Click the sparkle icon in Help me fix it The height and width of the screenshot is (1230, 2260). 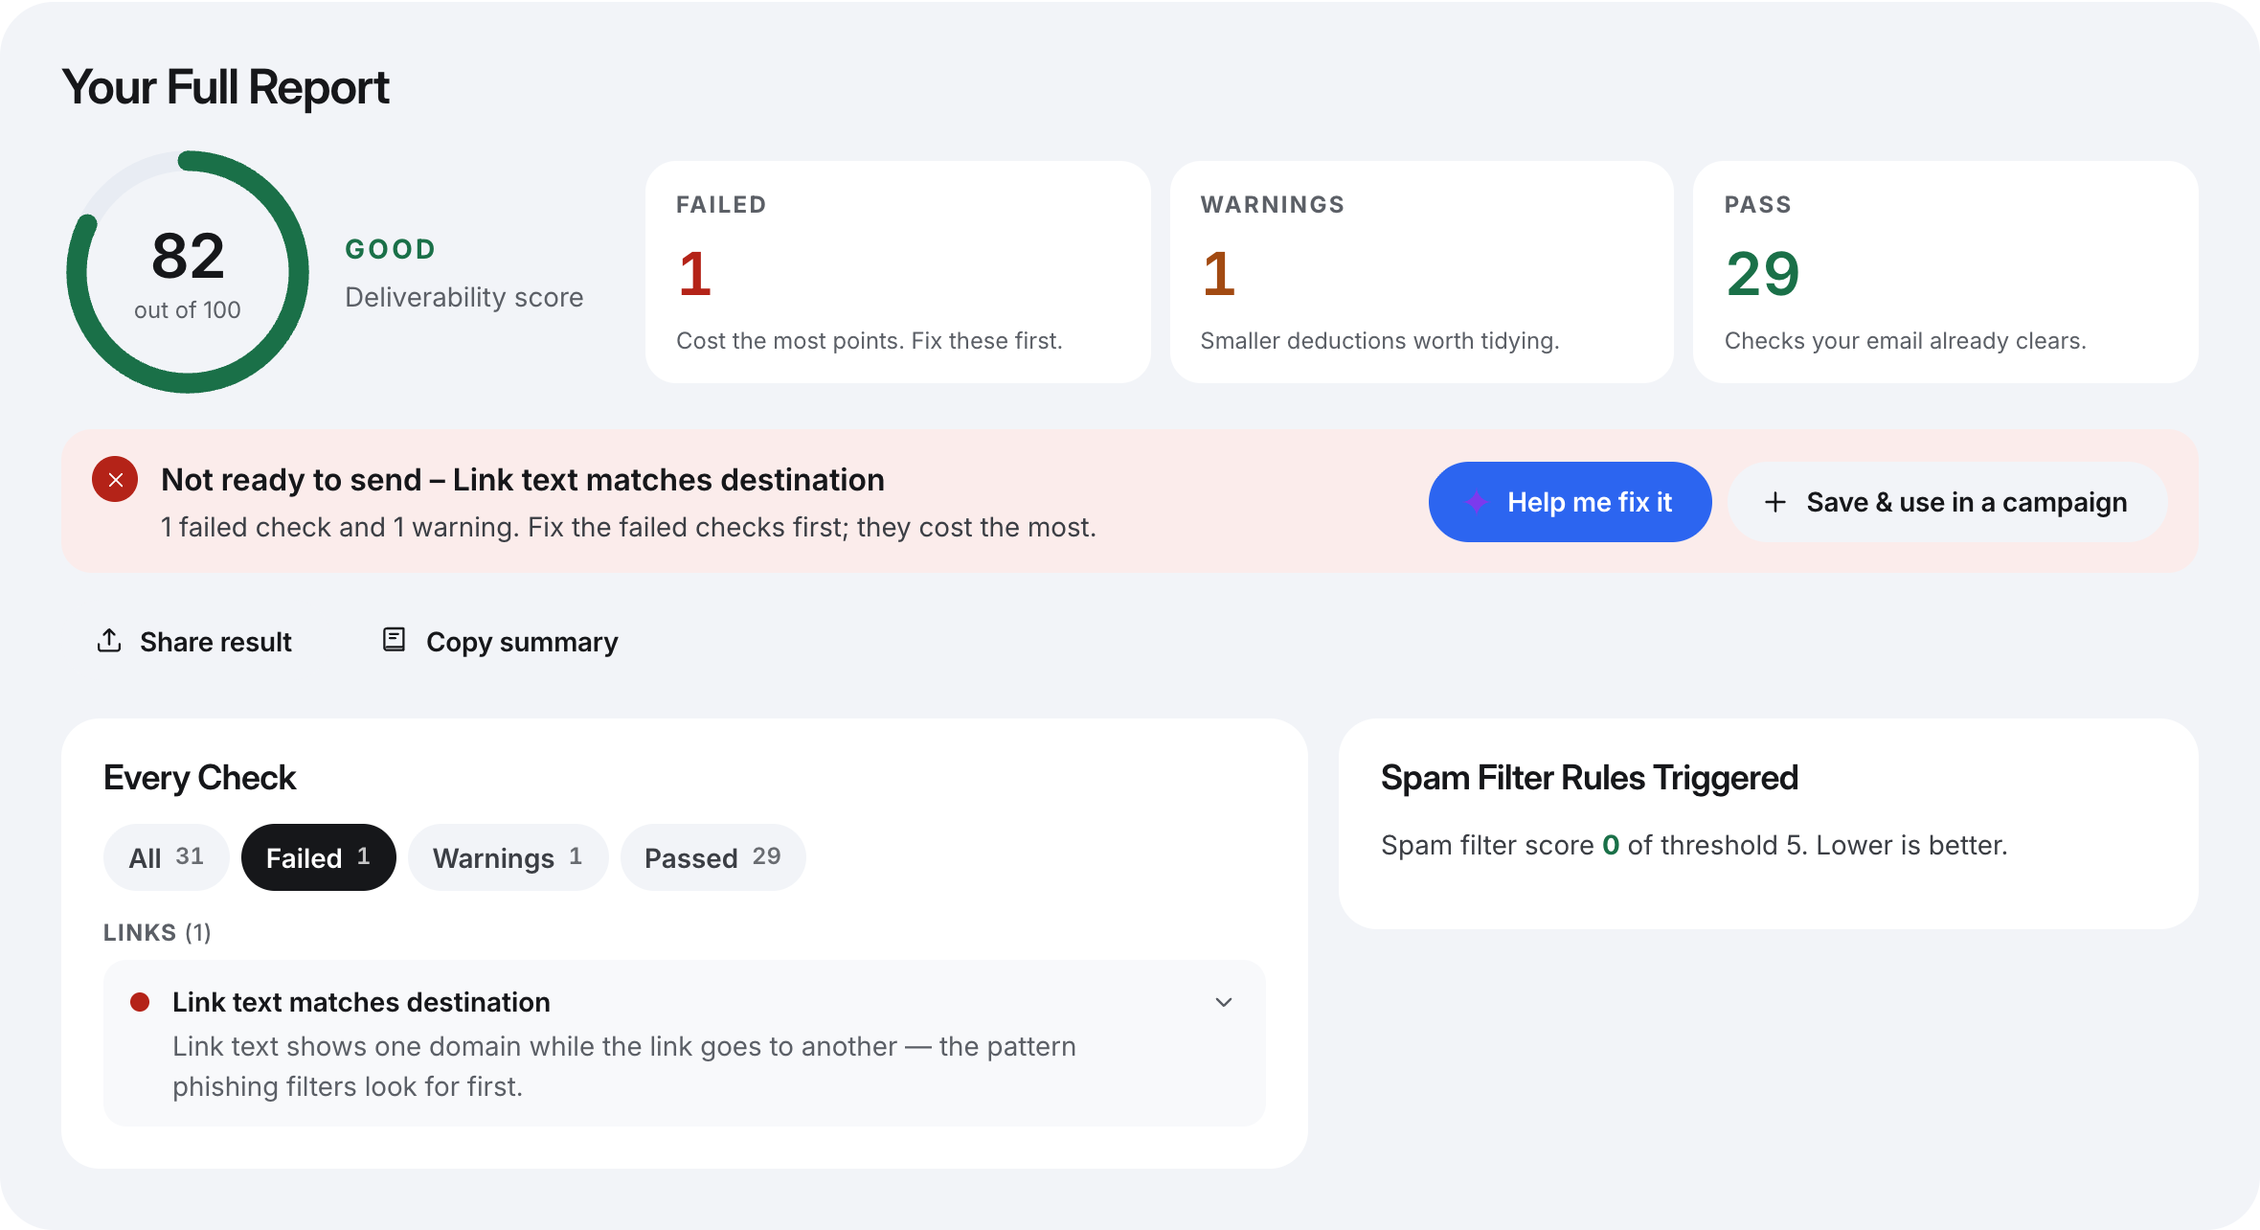coord(1477,502)
